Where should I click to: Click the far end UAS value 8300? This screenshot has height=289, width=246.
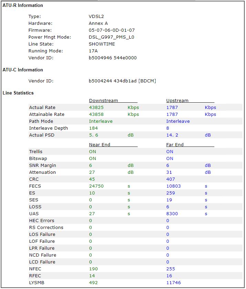172,214
